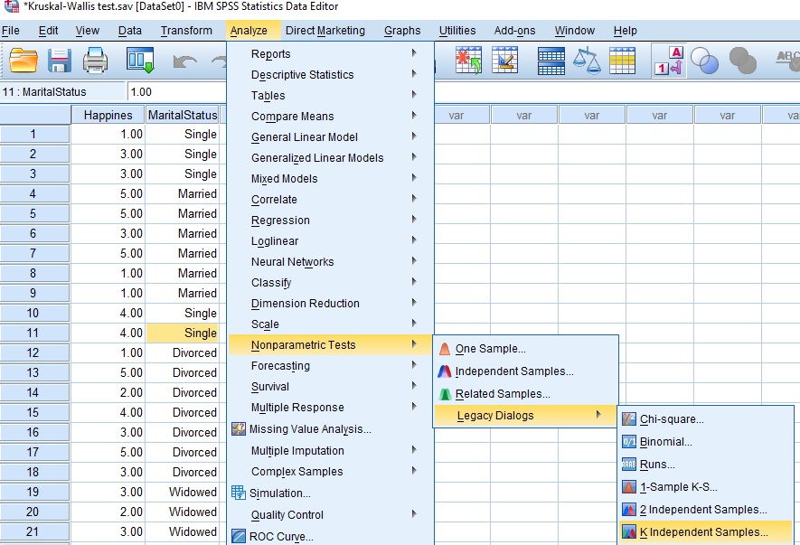Screen dimensions: 800x545
Task: Open Select Cases from the toolbar
Action: click(622, 61)
